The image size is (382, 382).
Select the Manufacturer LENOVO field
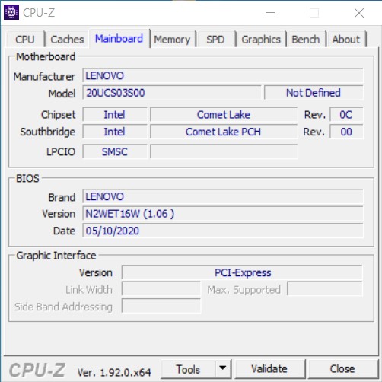pyautogui.click(x=223, y=75)
